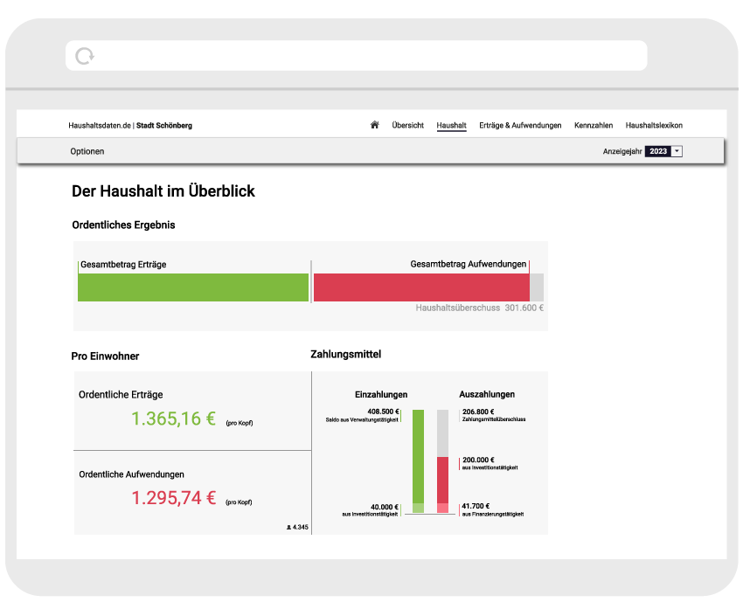Click the Zahlungsmittelüberschuss caption
743x616 pixels.
coord(494,419)
